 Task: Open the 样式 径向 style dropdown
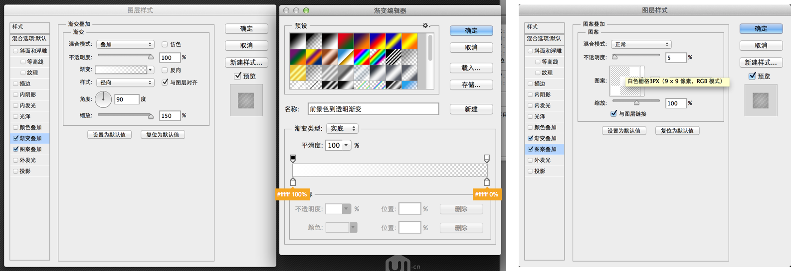125,82
